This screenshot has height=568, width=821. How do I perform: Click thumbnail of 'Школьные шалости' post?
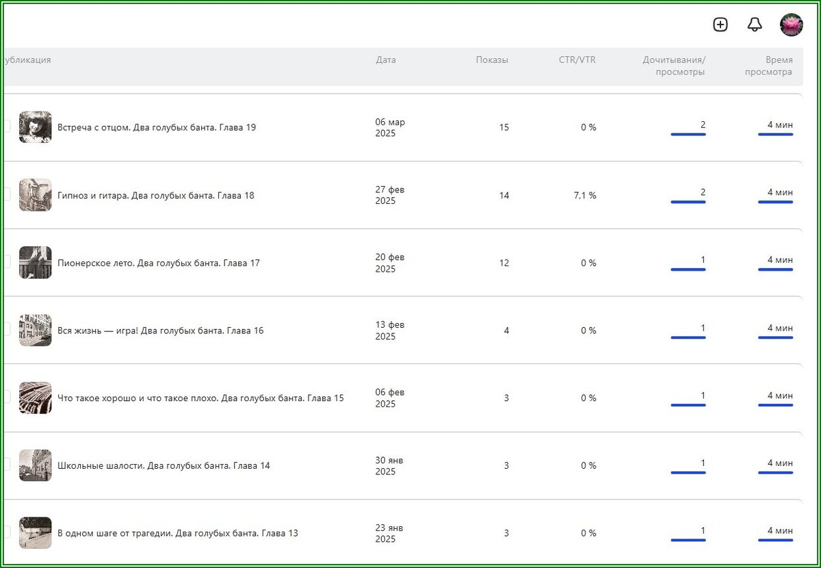(35, 465)
